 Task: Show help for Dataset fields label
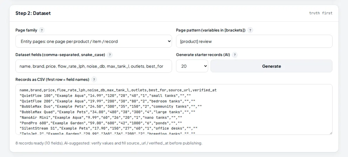click(110, 55)
